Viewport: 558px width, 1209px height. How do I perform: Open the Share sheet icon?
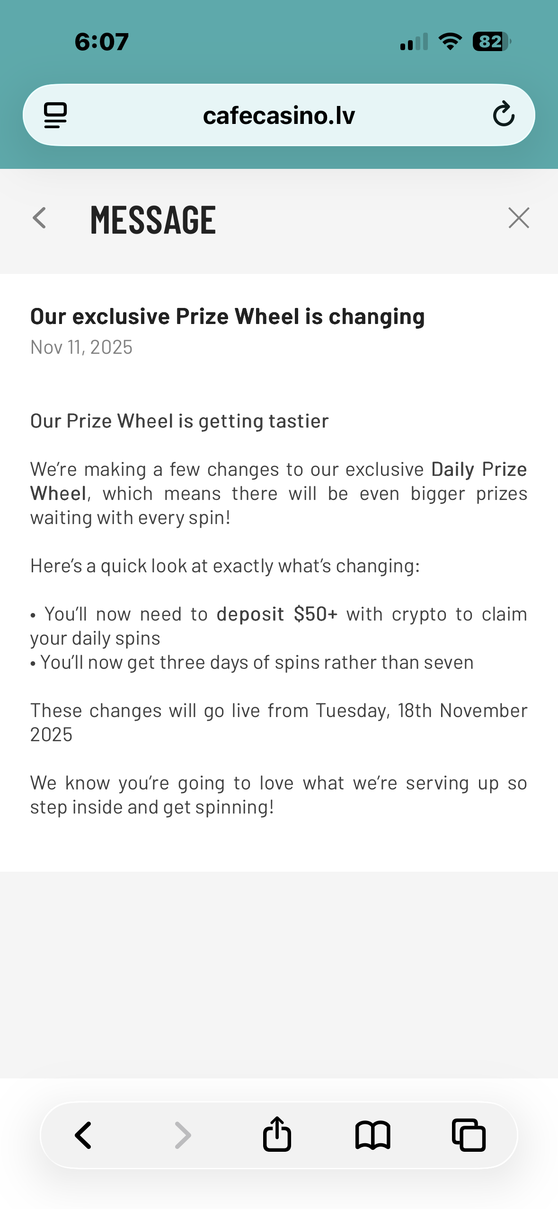(x=277, y=1134)
